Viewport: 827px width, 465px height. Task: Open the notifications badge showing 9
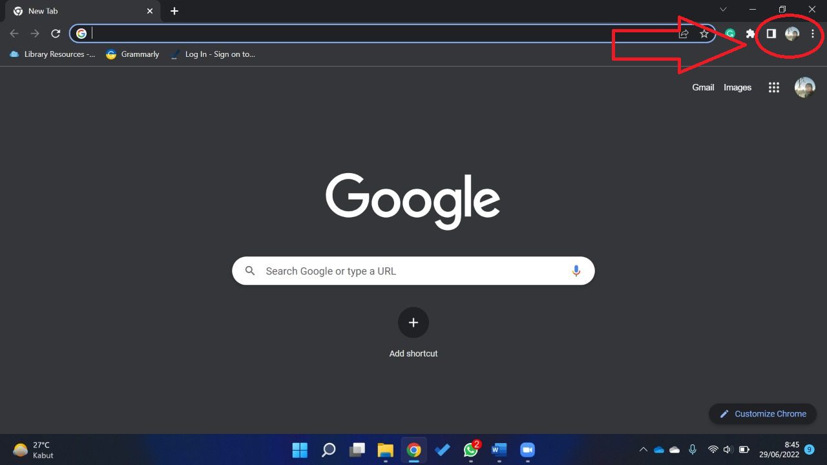809,449
